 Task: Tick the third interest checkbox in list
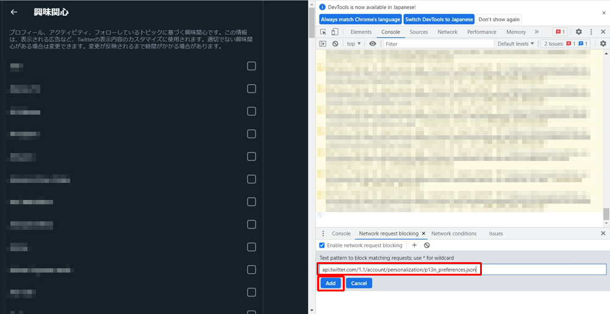click(x=252, y=111)
